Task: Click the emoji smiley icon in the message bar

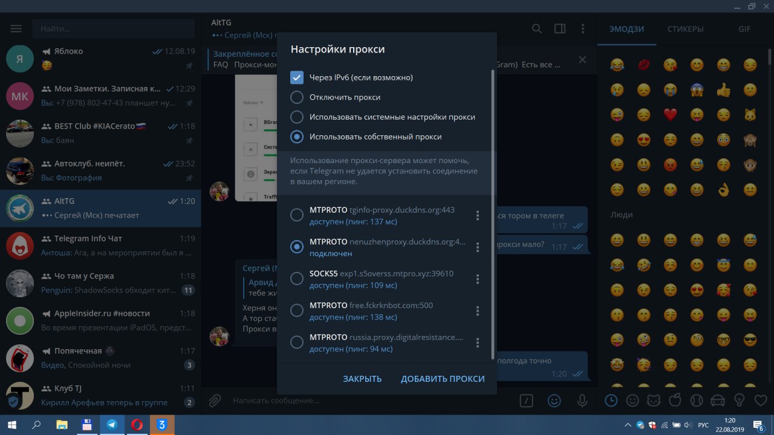Action: 554,400
